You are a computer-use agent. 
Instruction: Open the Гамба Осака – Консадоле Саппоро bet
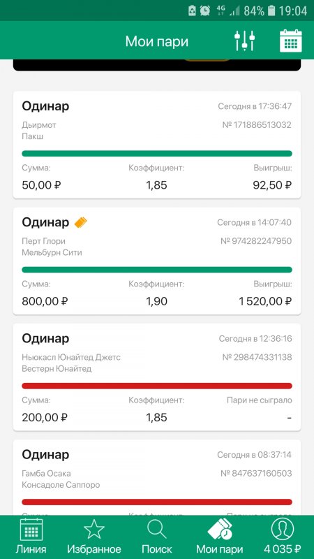[157, 477]
